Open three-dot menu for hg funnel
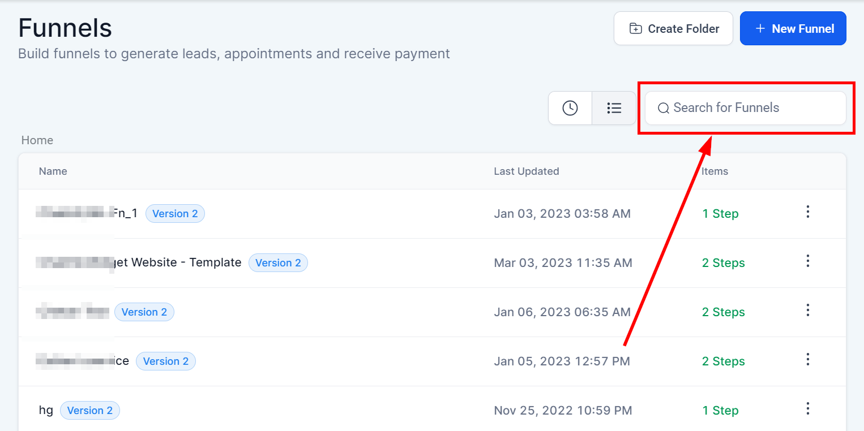The image size is (864, 431). (x=808, y=409)
